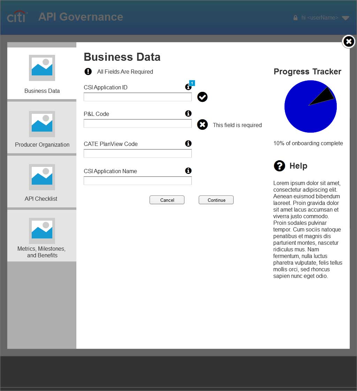Image resolution: width=357 pixels, height=391 pixels.
Task: Click the CSI Application Name info icon
Action: [188, 171]
